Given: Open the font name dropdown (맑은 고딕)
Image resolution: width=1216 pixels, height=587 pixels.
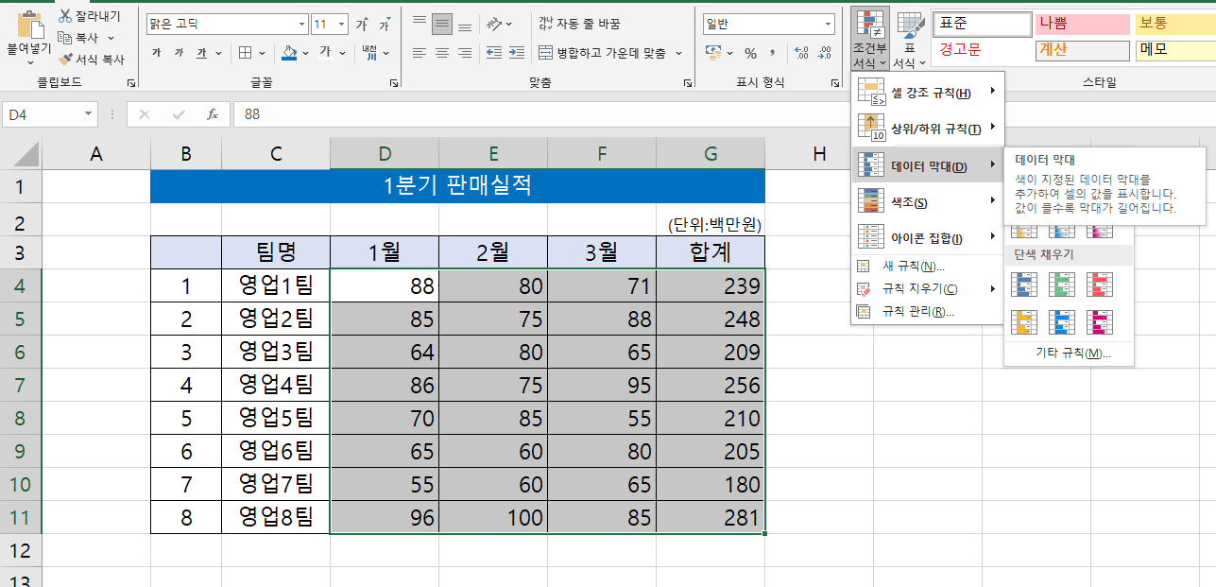Looking at the screenshot, I should [302, 25].
